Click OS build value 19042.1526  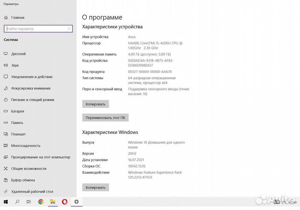coord(137,166)
